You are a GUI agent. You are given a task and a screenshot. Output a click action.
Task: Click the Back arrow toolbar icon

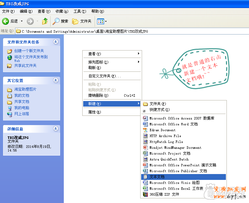pyautogui.click(x=6, y=21)
